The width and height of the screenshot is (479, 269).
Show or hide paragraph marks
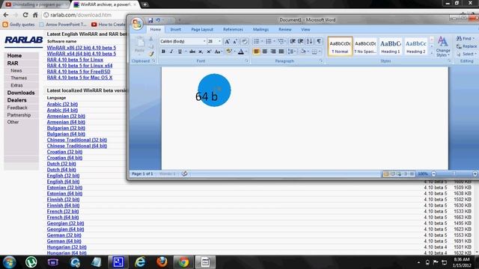point(319,42)
